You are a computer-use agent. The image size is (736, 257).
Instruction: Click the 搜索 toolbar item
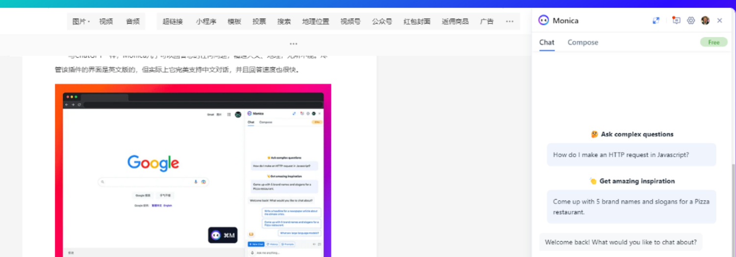284,22
